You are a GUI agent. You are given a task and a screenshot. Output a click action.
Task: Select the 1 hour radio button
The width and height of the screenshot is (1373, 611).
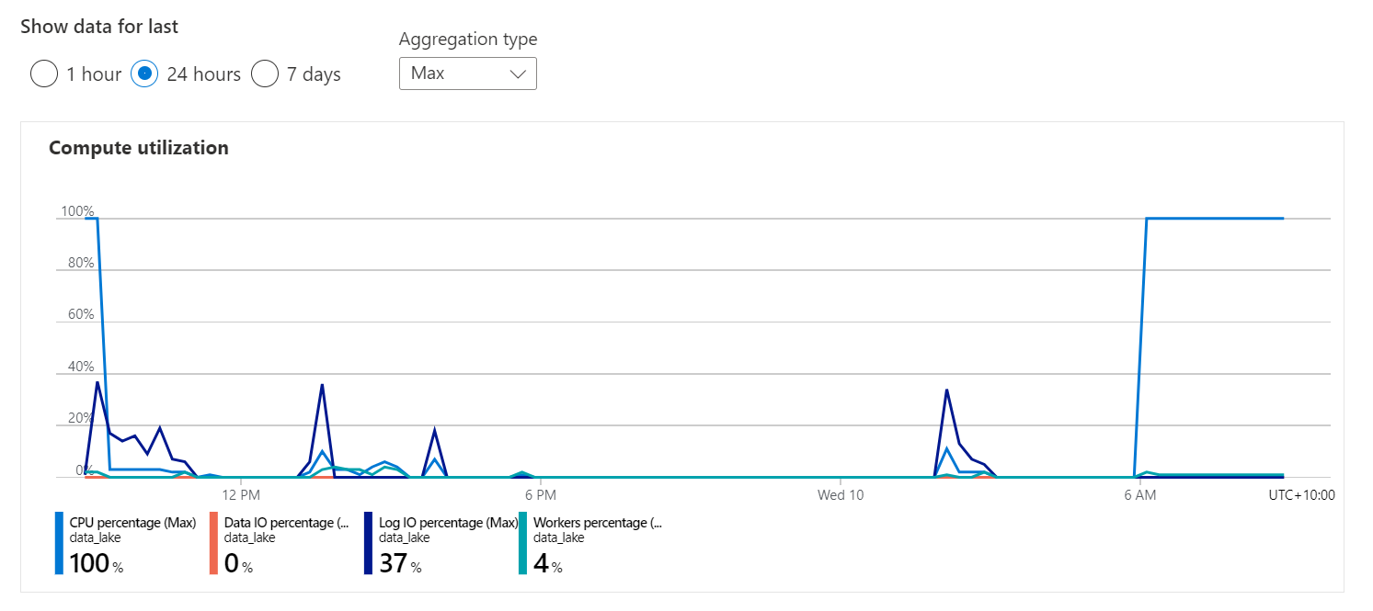pyautogui.click(x=44, y=74)
